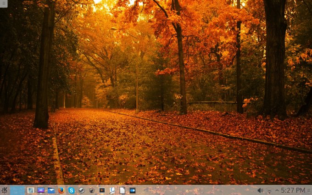Open the white bird application icon
312x195 pixels.
pos(112,190)
